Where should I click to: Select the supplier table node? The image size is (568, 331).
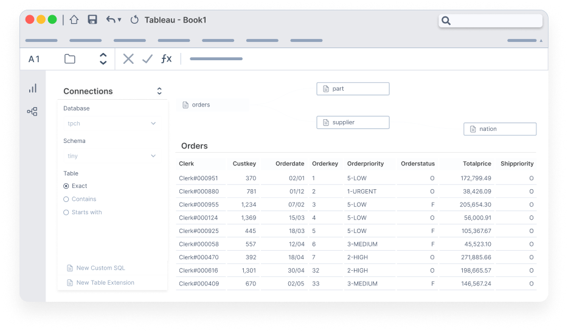pyautogui.click(x=353, y=122)
